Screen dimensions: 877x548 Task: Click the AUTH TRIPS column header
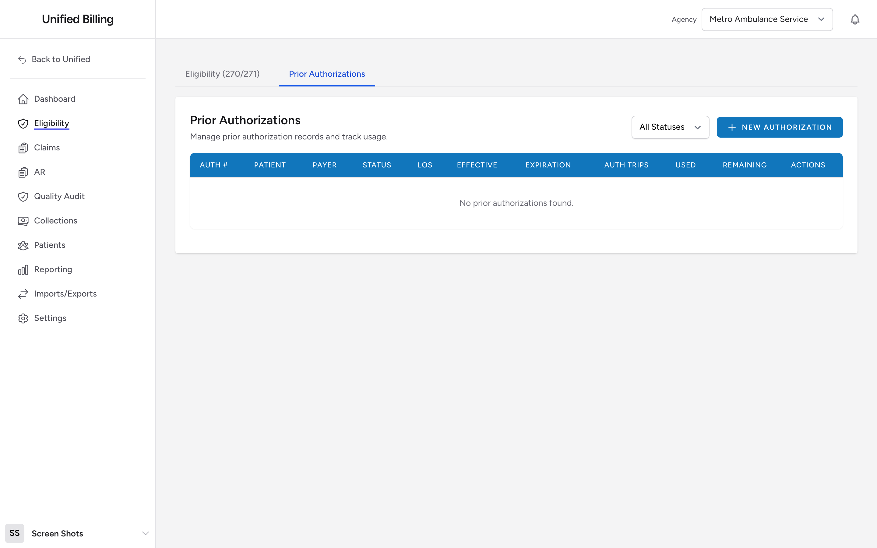click(626, 165)
